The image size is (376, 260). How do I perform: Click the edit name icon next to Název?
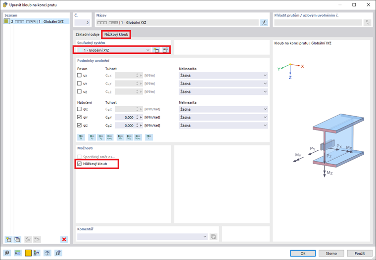(264, 23)
